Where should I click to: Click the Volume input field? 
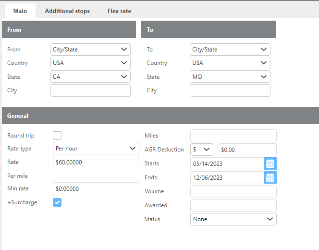pyautogui.click(x=233, y=191)
